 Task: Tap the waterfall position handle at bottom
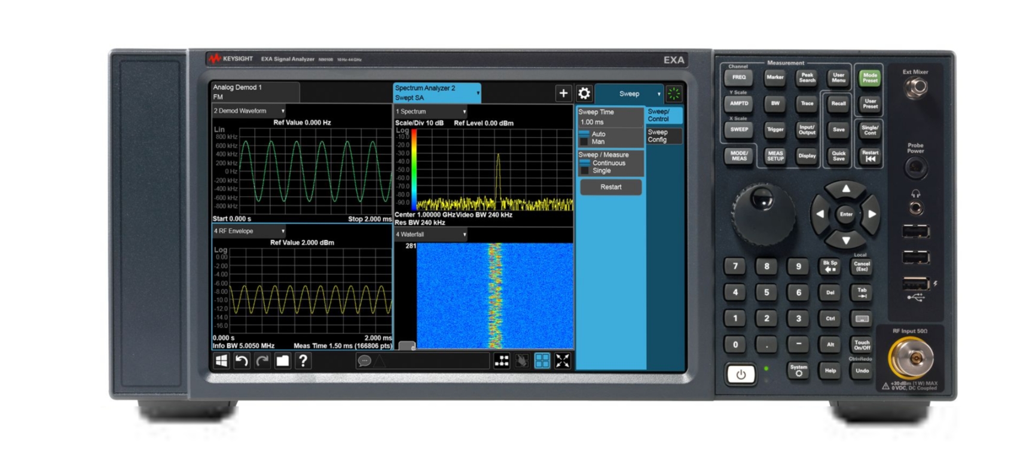click(407, 345)
